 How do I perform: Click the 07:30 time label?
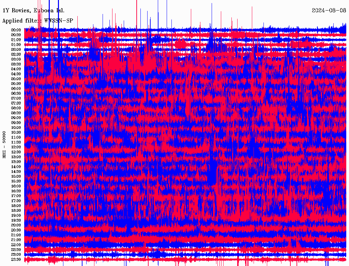click(x=16, y=103)
